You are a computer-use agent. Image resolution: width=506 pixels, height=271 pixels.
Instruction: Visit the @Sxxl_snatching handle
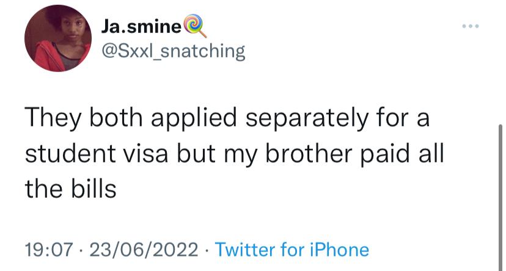pyautogui.click(x=174, y=51)
